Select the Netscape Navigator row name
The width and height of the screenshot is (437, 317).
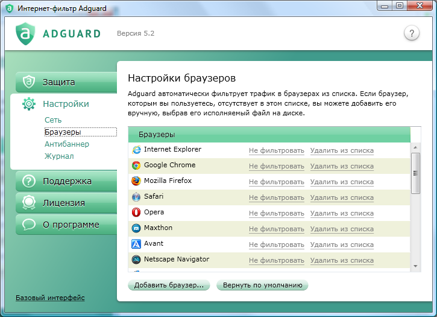point(177,259)
